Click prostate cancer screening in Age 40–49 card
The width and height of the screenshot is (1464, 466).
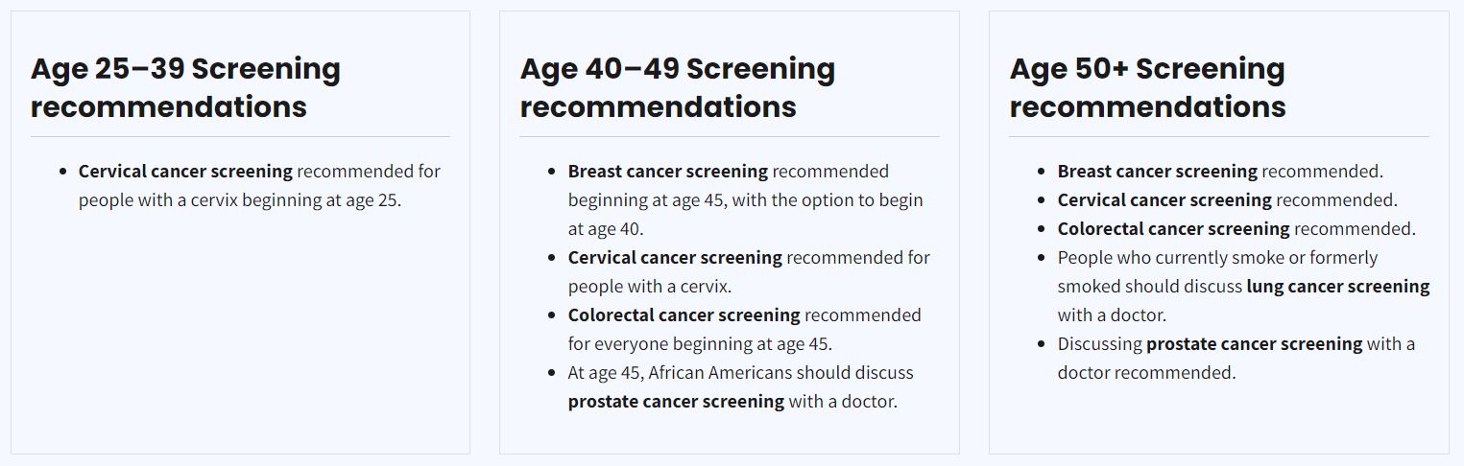[x=676, y=402]
